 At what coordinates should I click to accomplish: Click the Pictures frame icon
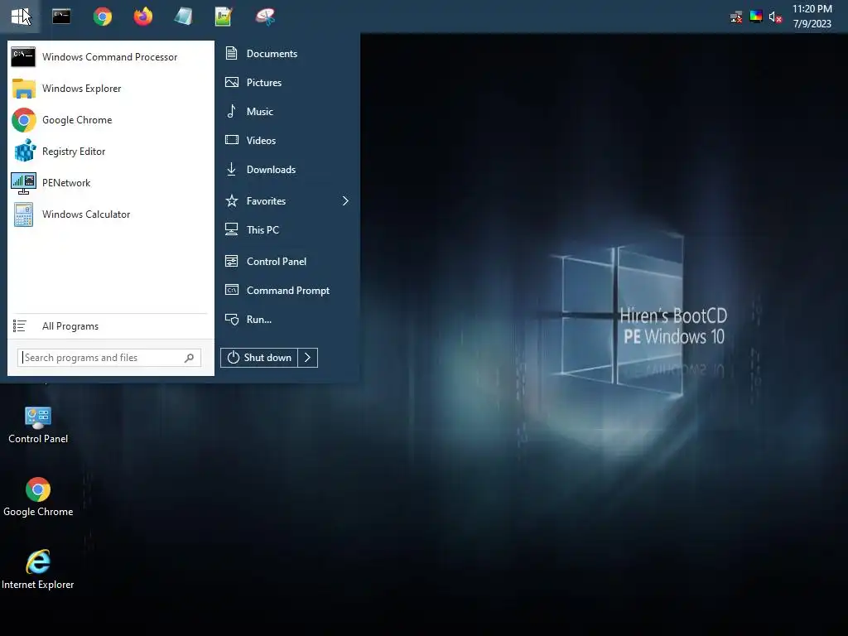(232, 82)
